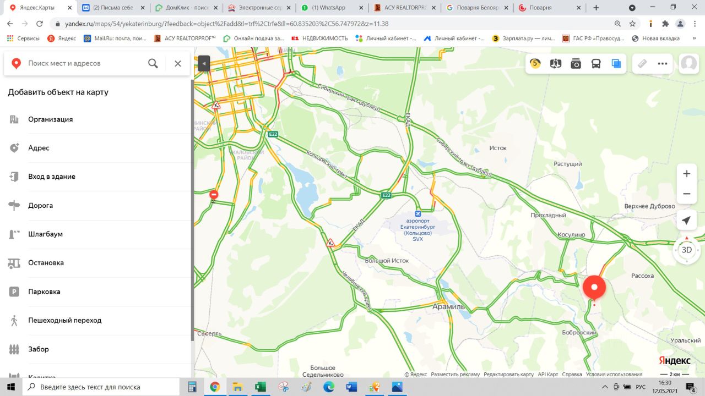This screenshot has width=705, height=396.
Task: Open map layers selector icon
Action: point(616,63)
